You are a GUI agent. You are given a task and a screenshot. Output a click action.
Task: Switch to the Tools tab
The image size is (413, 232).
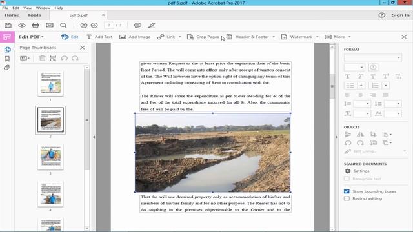coord(34,15)
